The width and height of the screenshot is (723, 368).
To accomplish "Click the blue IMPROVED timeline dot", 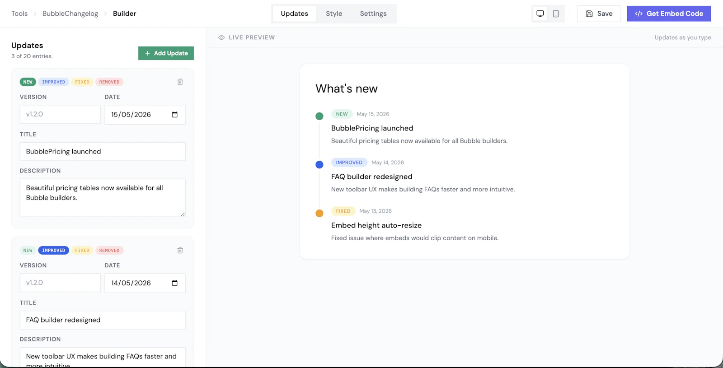I will pyautogui.click(x=319, y=164).
